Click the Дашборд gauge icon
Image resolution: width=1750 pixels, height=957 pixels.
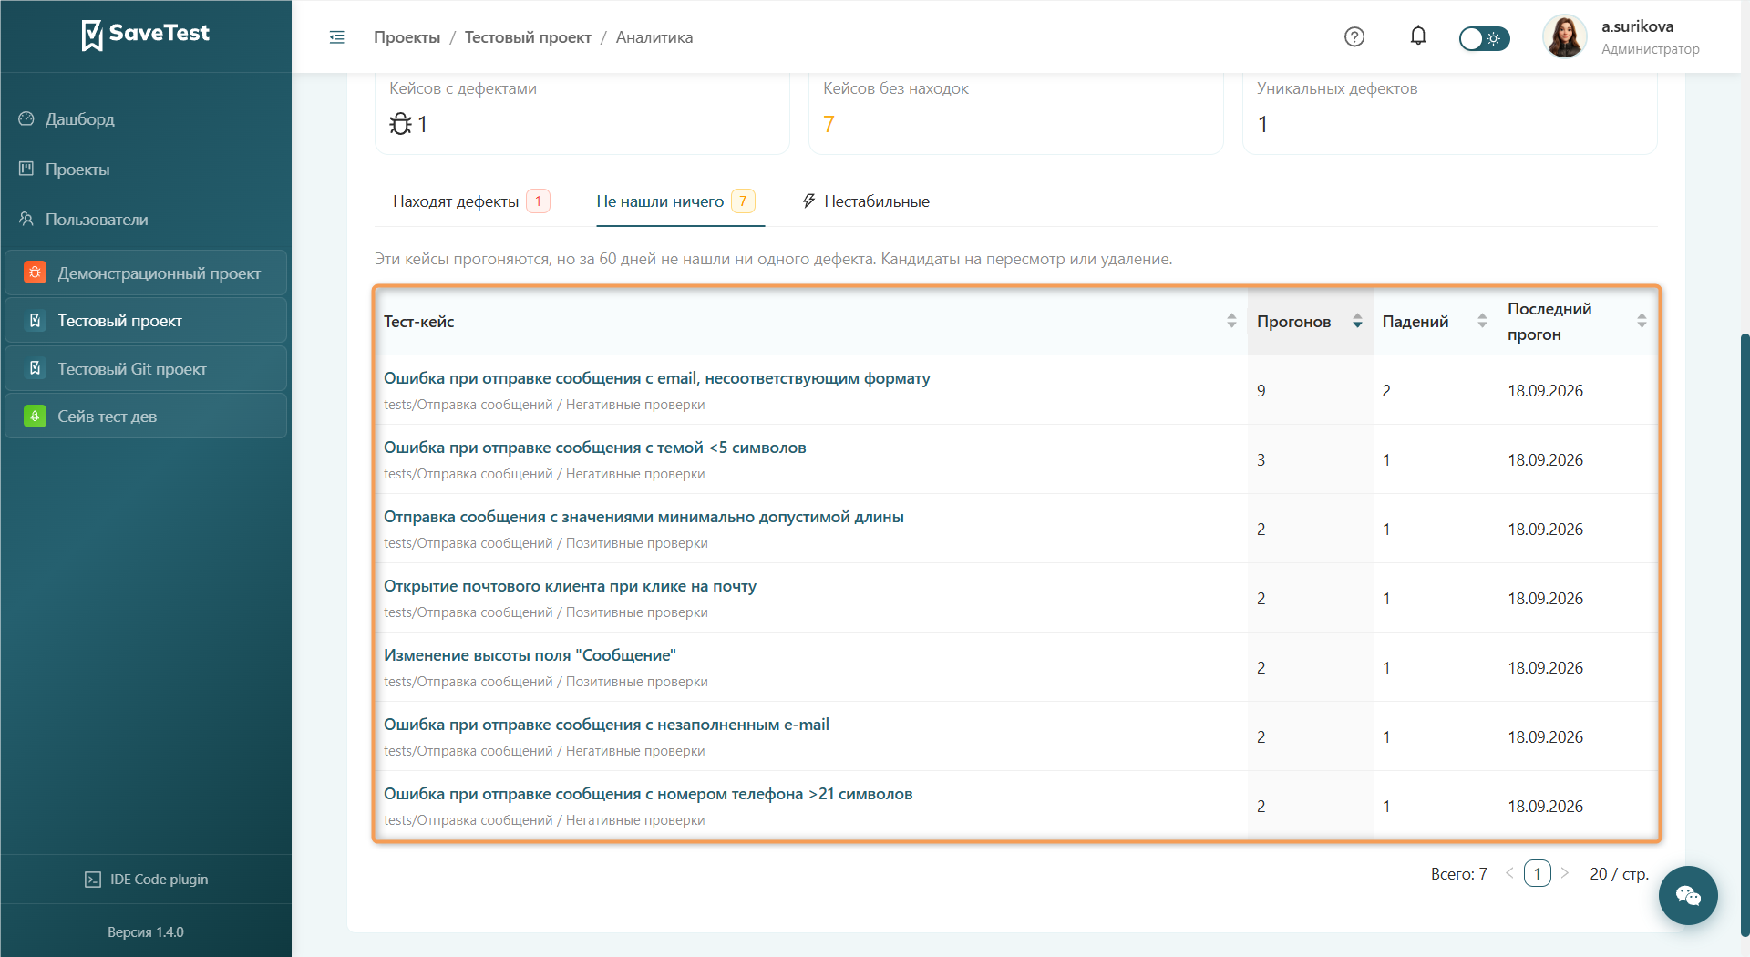tap(26, 118)
